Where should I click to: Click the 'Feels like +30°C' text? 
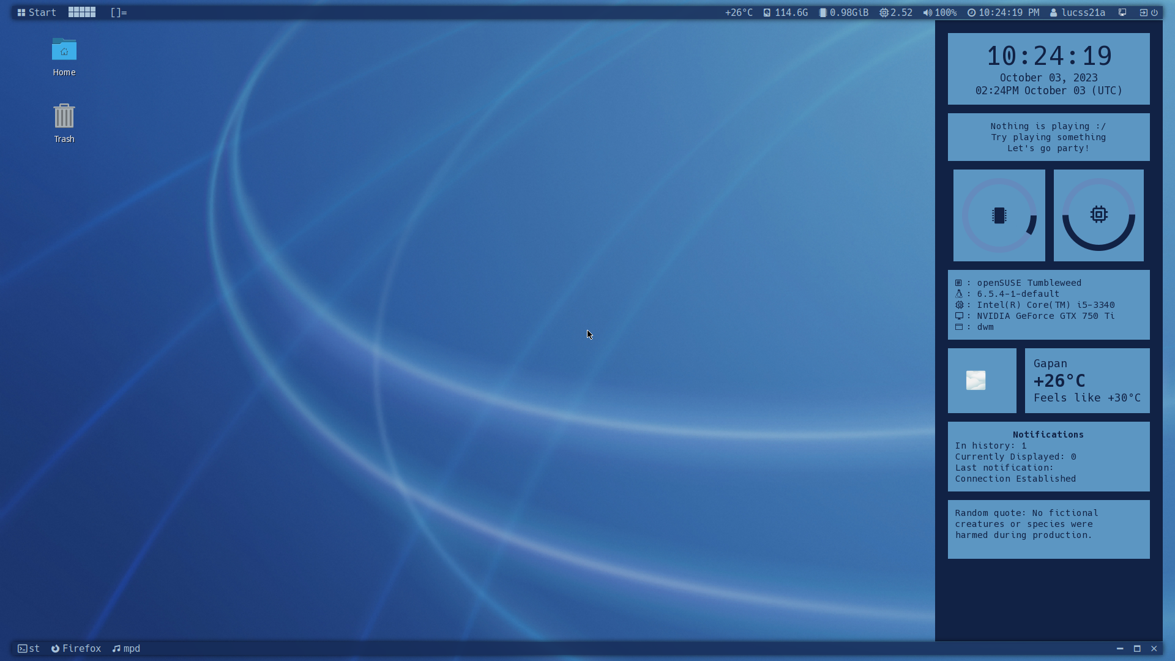tap(1087, 398)
